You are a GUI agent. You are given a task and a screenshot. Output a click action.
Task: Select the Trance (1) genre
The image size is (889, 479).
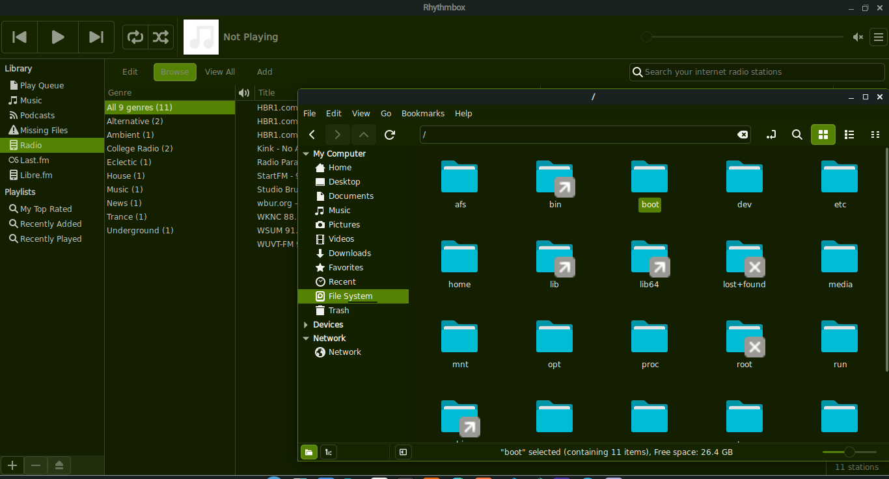tap(169, 216)
